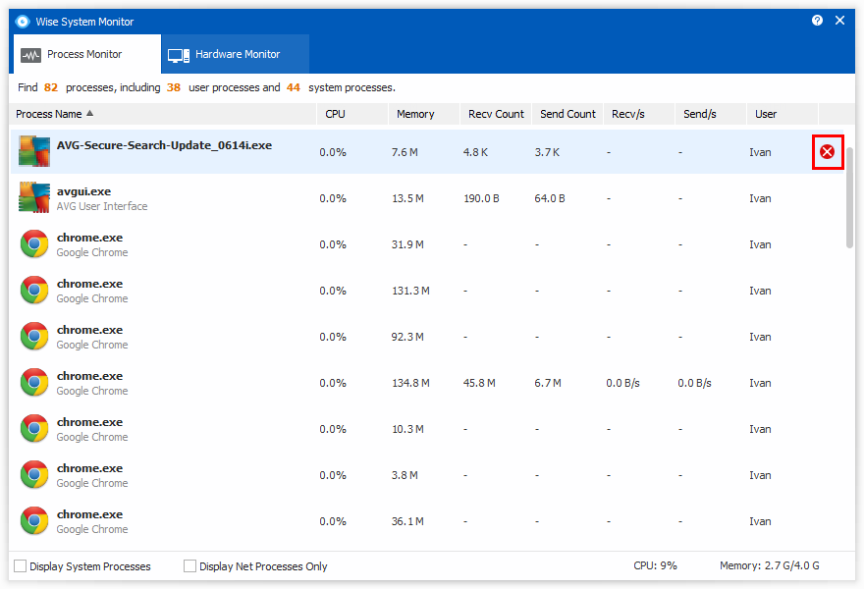Click the Chrome icon with 36.1 M memory
Screen dimensions: 864x589
coord(34,521)
